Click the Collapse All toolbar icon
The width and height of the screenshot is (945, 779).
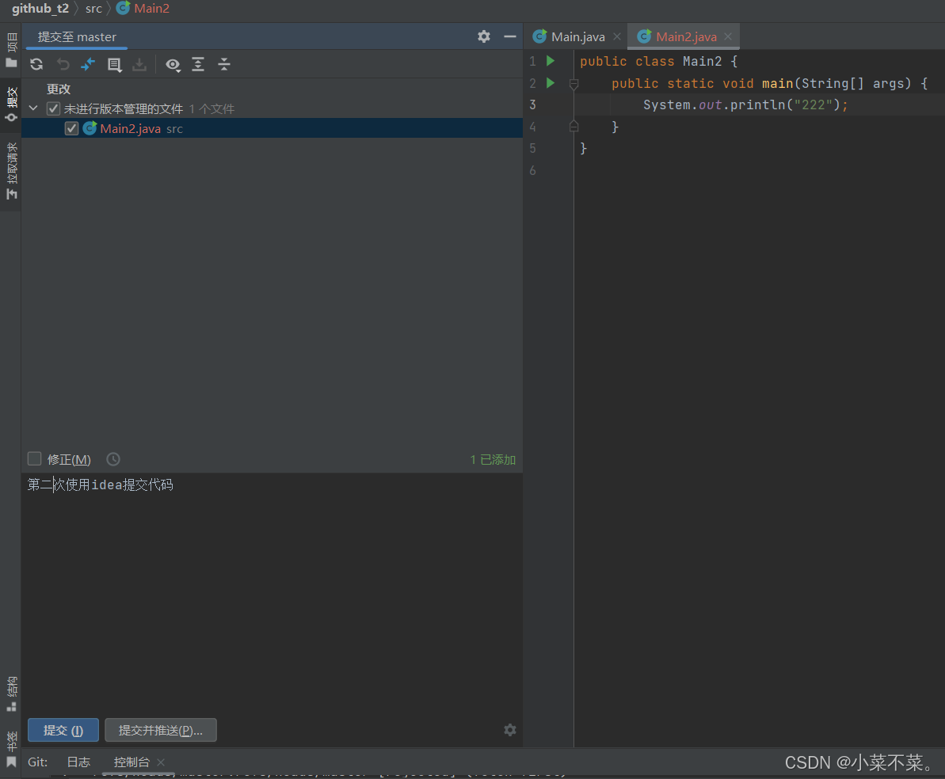(x=224, y=65)
